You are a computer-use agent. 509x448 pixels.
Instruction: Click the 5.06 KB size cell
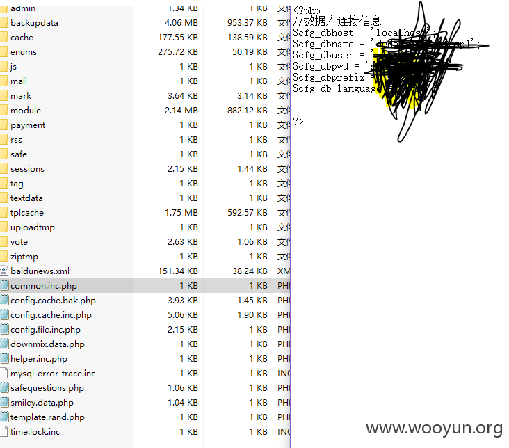[183, 315]
